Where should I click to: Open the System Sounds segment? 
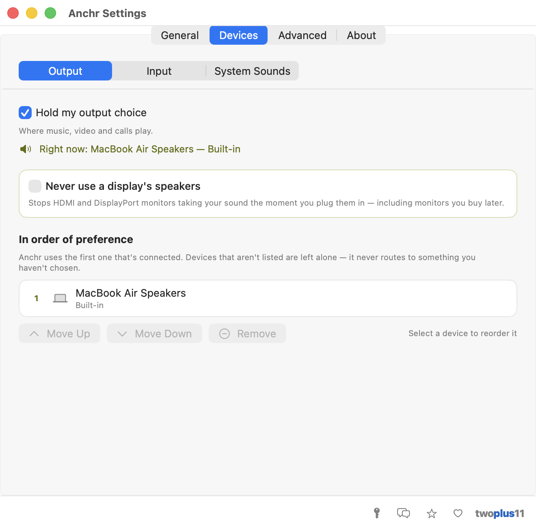click(x=252, y=71)
